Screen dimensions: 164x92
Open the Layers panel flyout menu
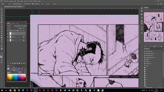tap(26, 23)
